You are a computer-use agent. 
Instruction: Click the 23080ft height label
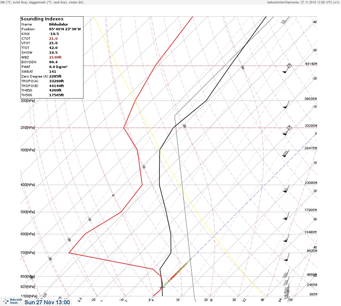[311, 183]
